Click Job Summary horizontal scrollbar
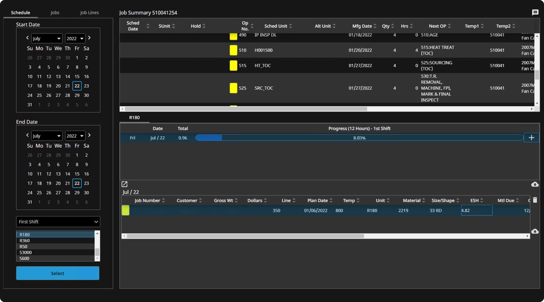Screen dimensions: 544x302 [246, 109]
